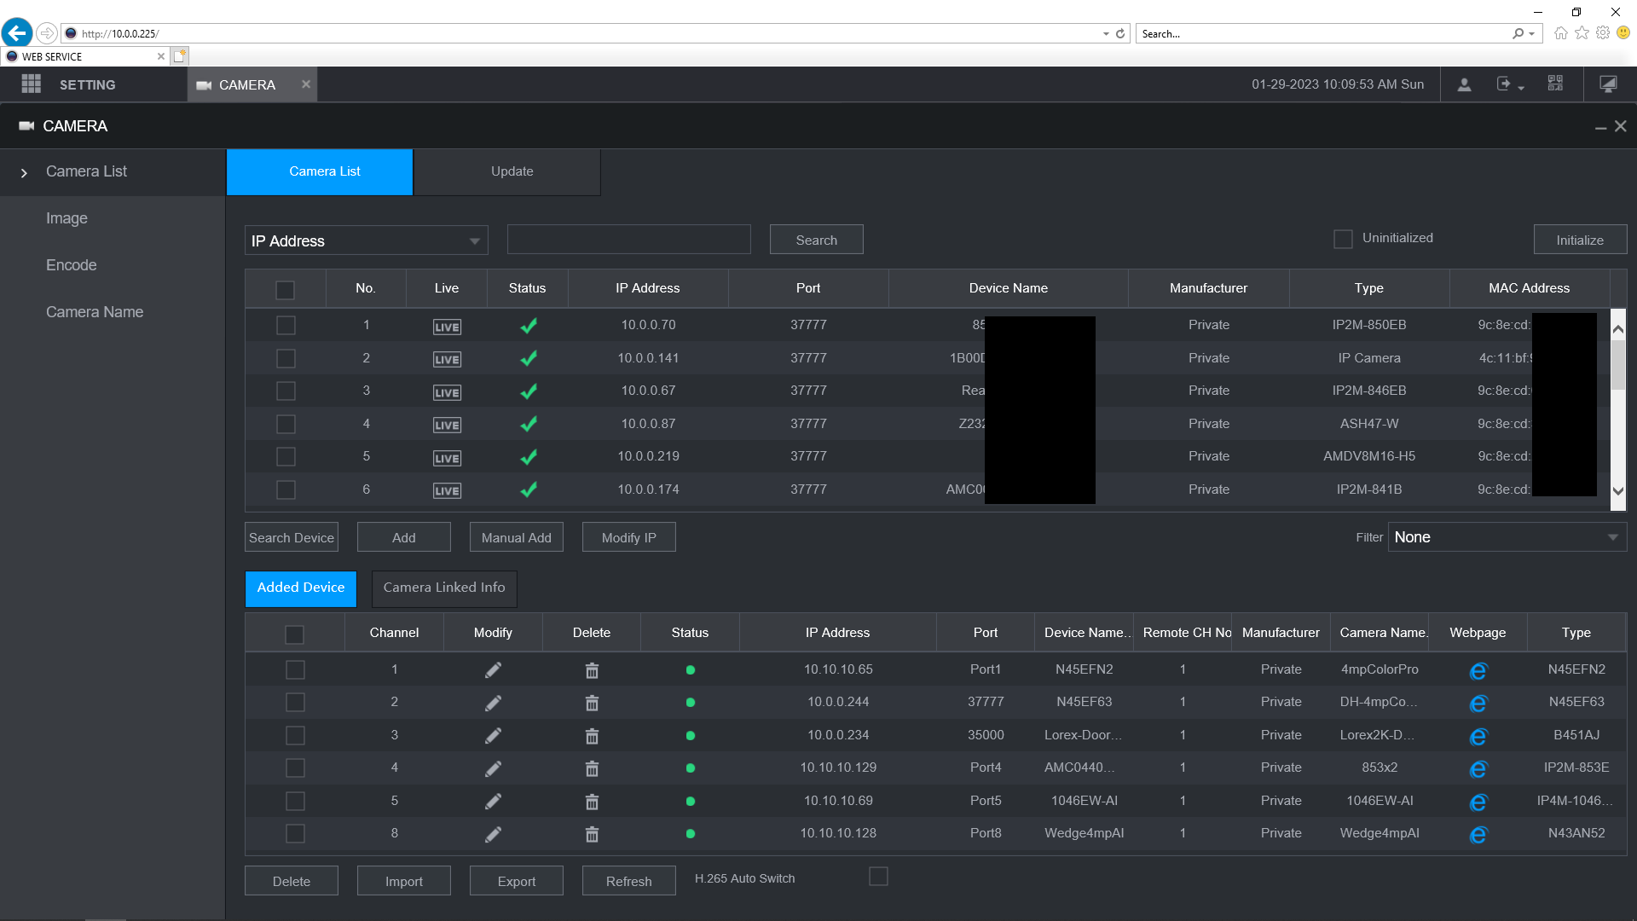Image resolution: width=1637 pixels, height=921 pixels.
Task: Focus the search text input field
Action: point(629,240)
